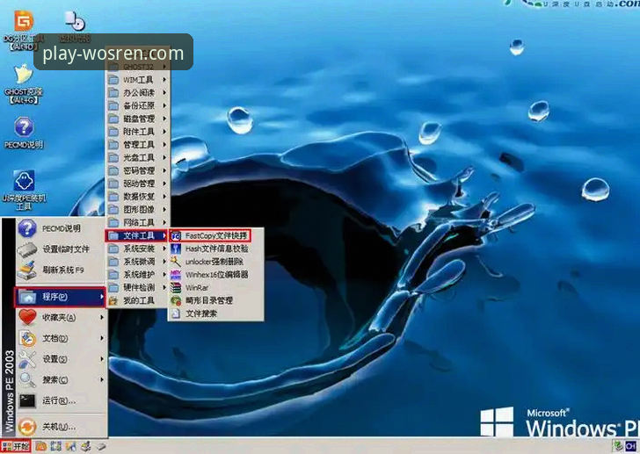Select 数据恢复 in the programs menu
This screenshot has width=640, height=454.
click(x=137, y=197)
